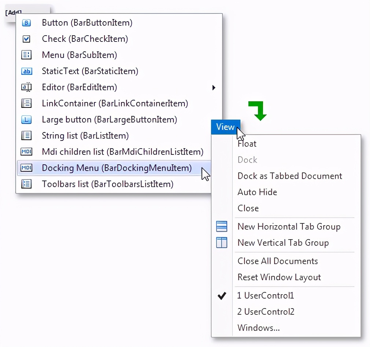Expand the [Add] item list
This screenshot has width=370, height=347.
pyautogui.click(x=13, y=12)
